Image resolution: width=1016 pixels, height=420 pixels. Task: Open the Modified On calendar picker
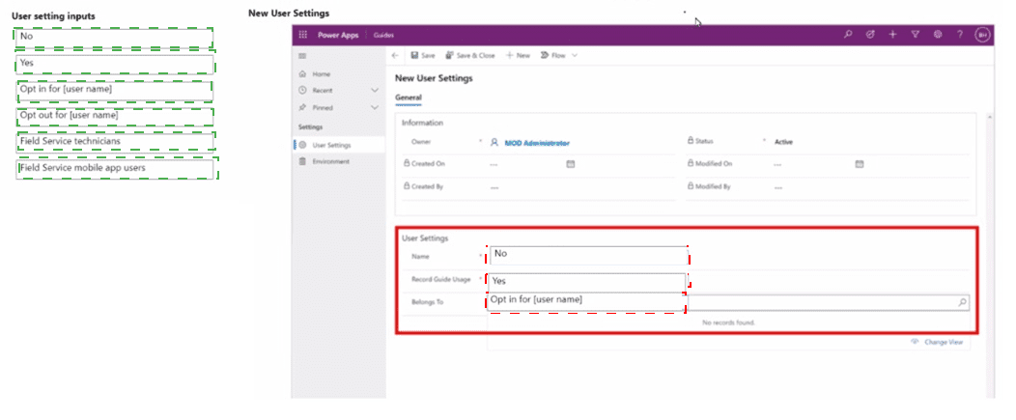click(860, 164)
